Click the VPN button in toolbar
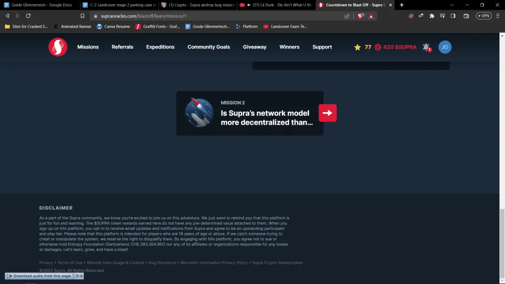Image resolution: width=505 pixels, height=284 pixels. [484, 16]
